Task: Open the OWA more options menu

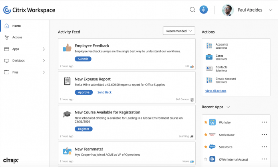Action: [264, 159]
